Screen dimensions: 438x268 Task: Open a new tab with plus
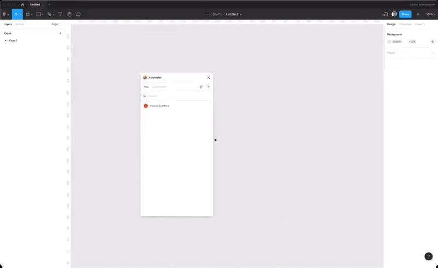pos(49,4)
